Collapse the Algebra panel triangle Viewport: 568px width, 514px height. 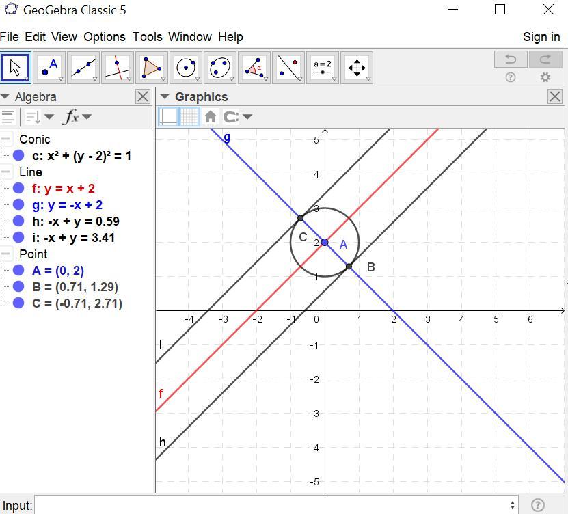[x=5, y=97]
